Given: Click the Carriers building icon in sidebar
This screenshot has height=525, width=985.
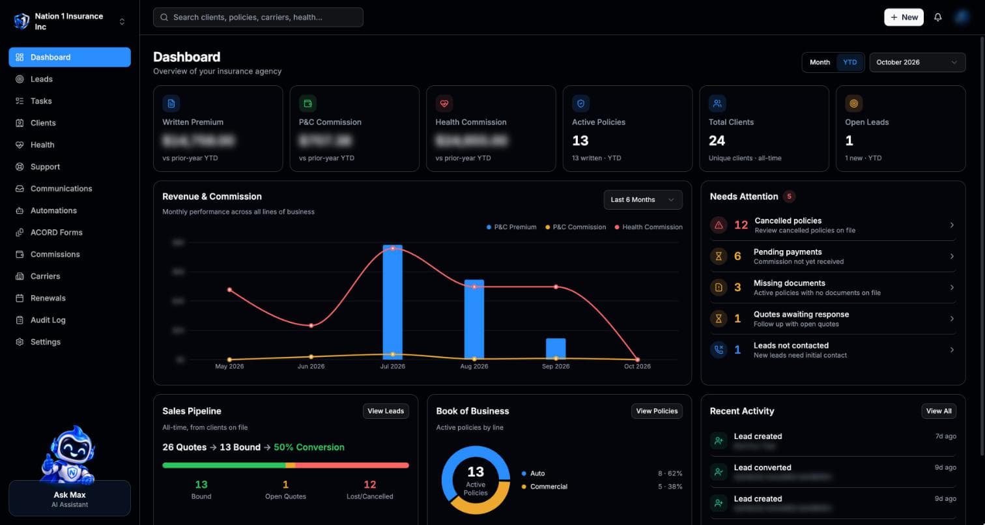Looking at the screenshot, I should pos(20,276).
